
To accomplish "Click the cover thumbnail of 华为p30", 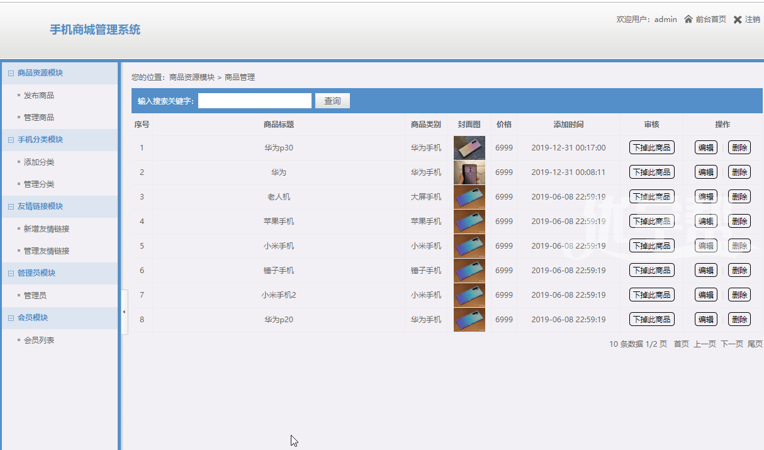I will 469,148.
